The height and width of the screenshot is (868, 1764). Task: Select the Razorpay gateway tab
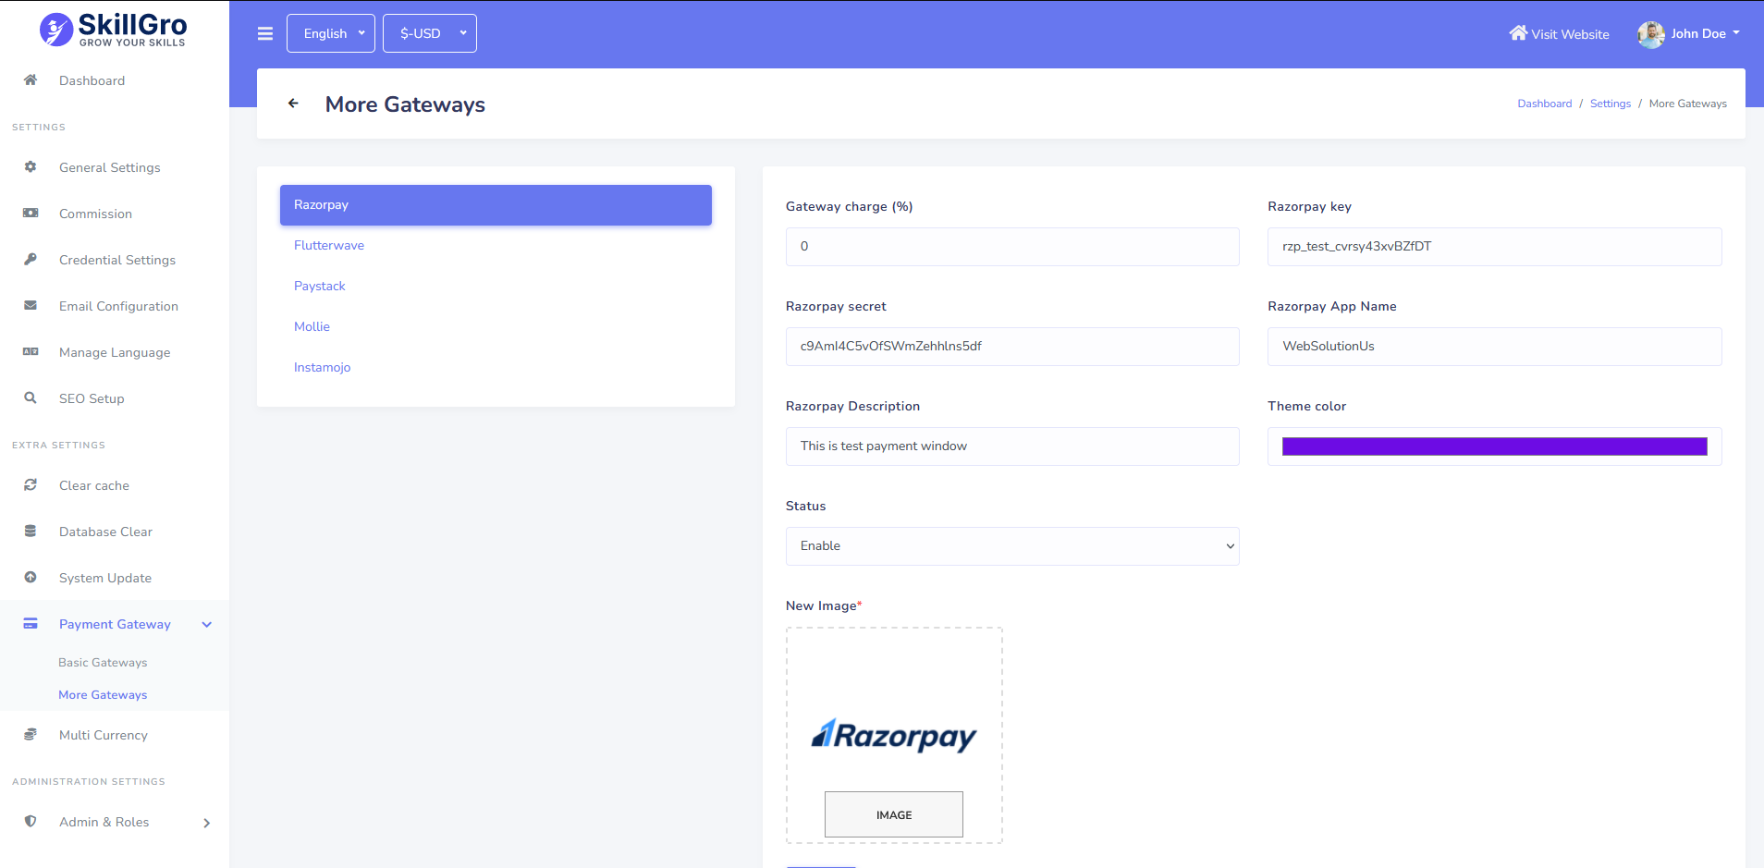496,205
